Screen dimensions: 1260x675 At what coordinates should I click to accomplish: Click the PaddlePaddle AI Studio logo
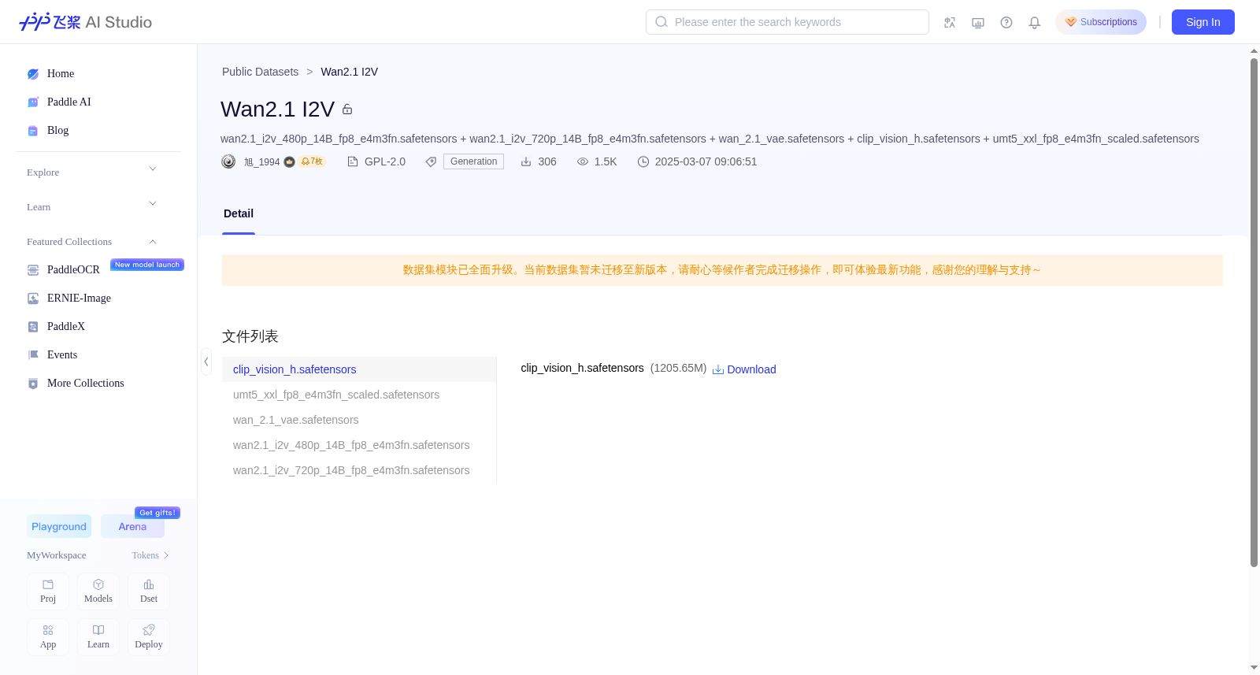pyautogui.click(x=85, y=22)
